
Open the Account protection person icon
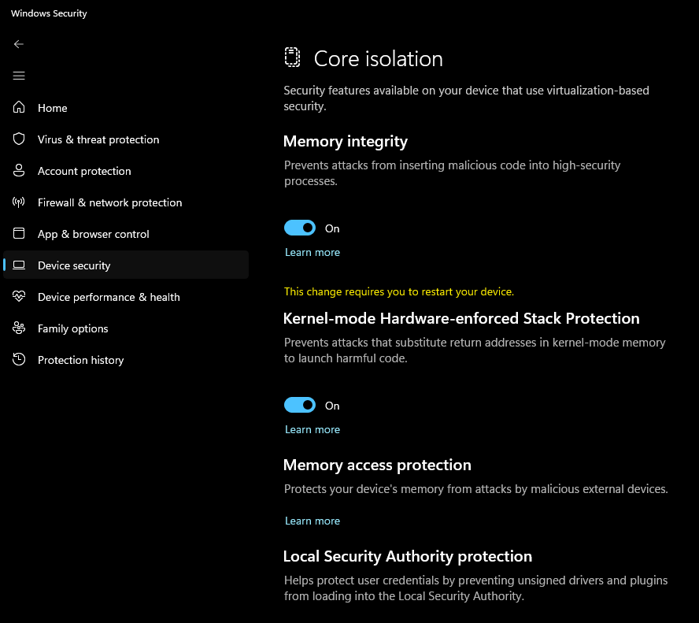click(18, 170)
